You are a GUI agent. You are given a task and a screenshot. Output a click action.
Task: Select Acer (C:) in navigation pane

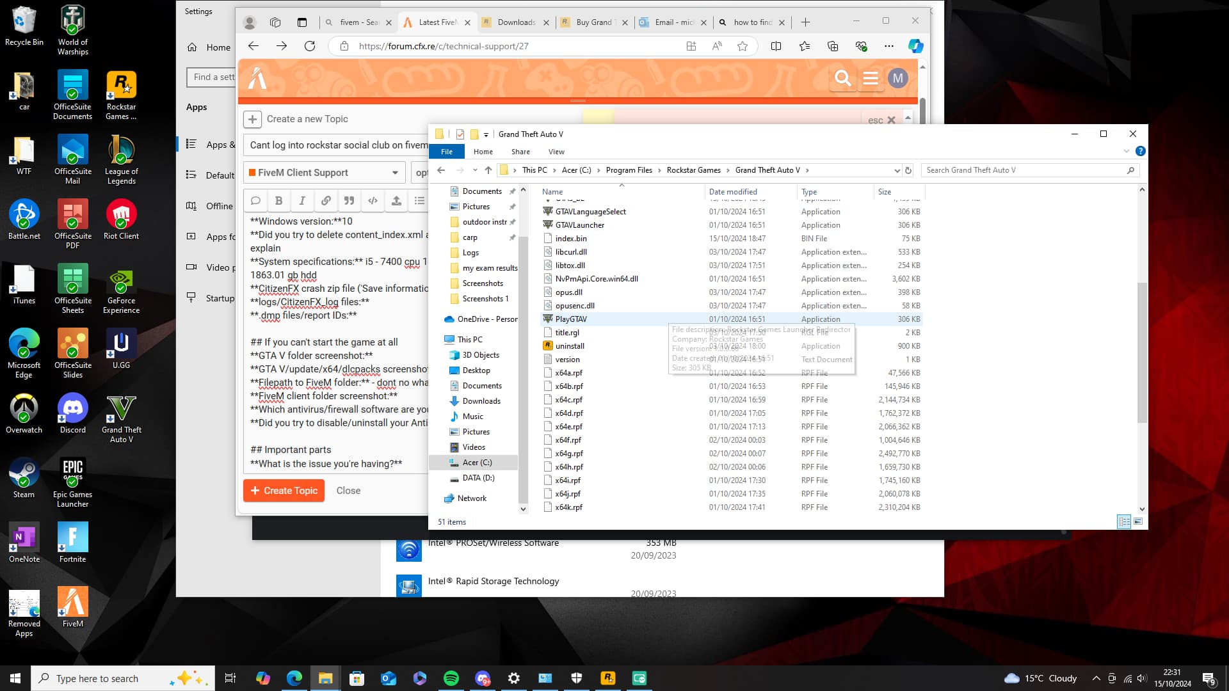point(477,463)
